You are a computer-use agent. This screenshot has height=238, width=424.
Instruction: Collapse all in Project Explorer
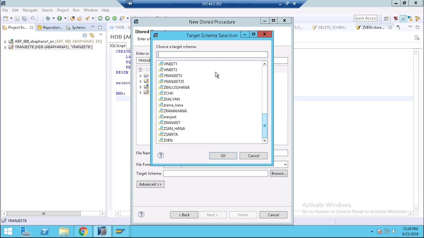coord(85,35)
